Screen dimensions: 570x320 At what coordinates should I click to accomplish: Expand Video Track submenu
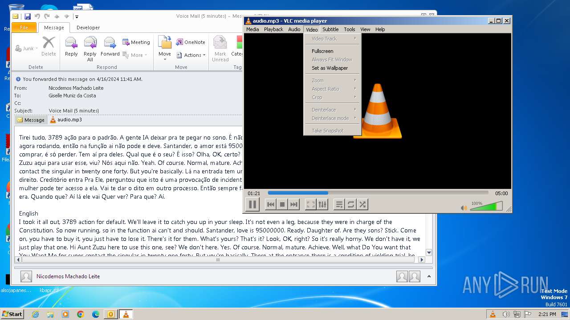click(x=332, y=39)
